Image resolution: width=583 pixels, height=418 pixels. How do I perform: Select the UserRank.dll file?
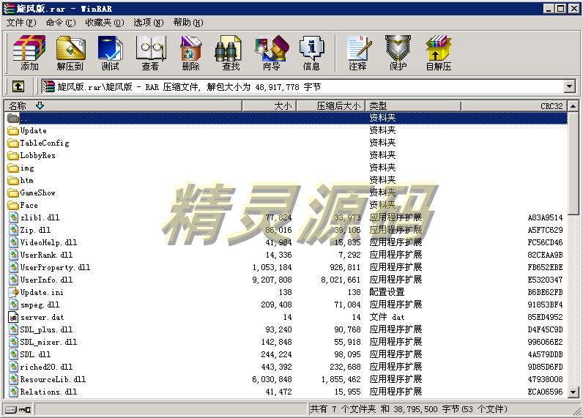pos(46,255)
